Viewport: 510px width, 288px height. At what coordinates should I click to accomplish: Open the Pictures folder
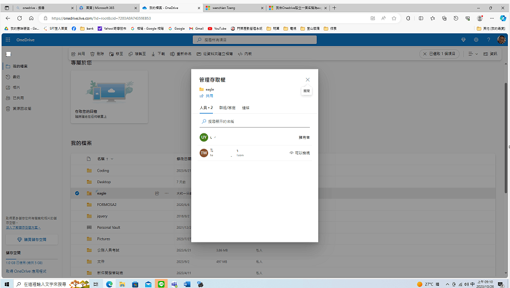pos(103,239)
